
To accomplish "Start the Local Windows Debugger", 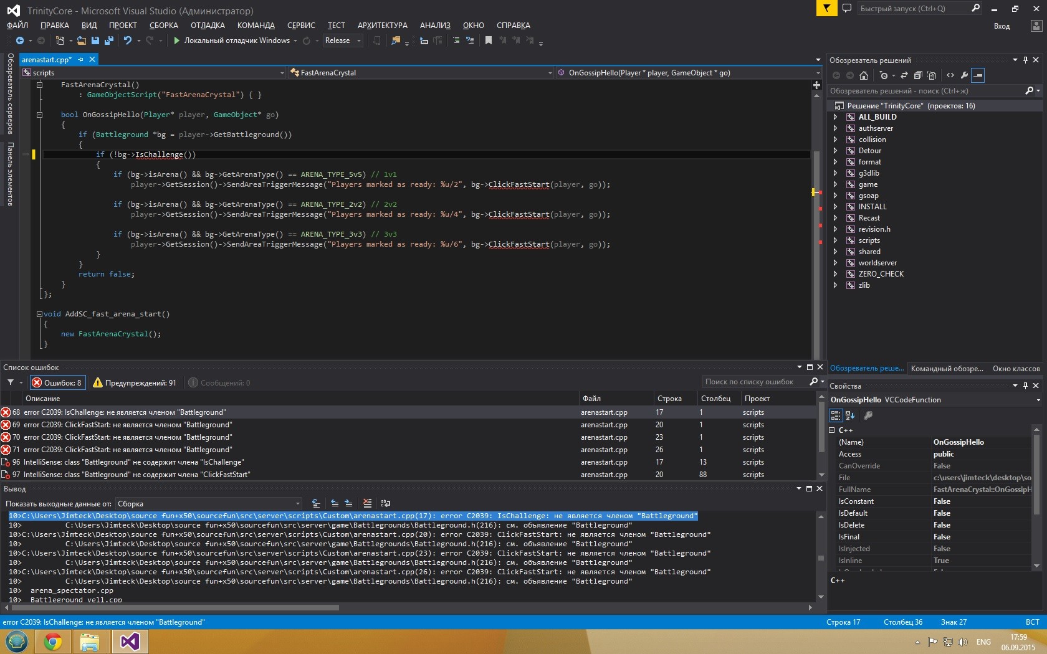I will (177, 40).
